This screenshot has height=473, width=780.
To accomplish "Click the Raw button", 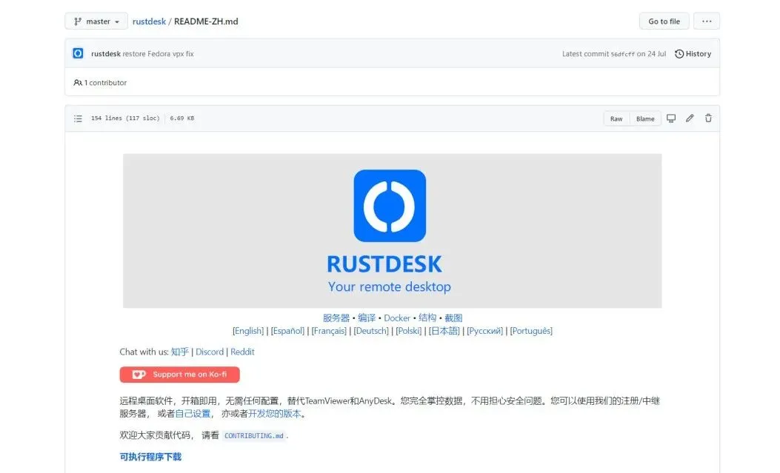I will 616,118.
